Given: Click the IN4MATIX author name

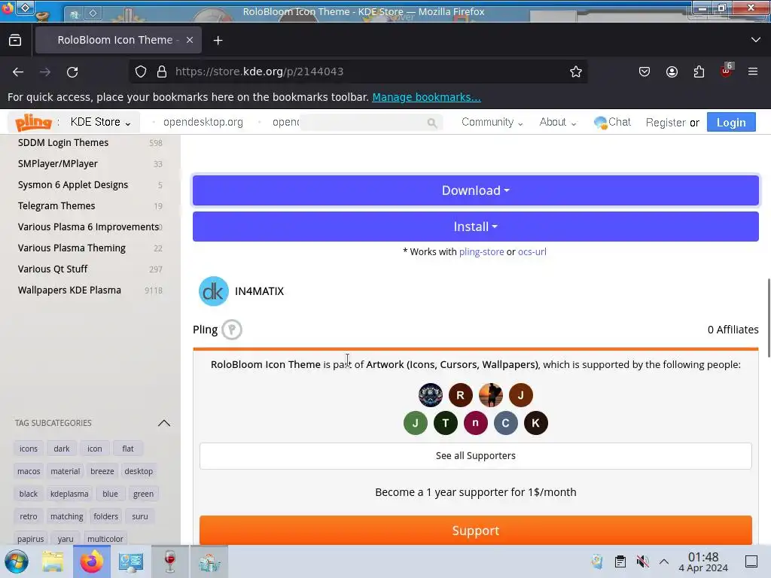Looking at the screenshot, I should point(259,291).
